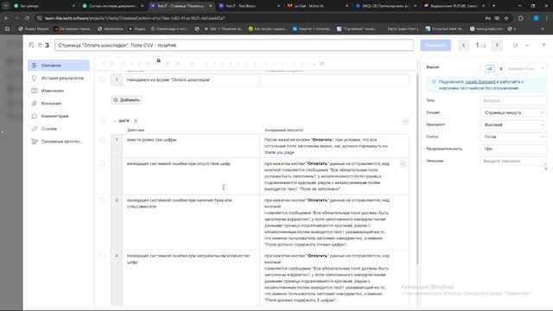Click the Сохранить button
Screen dimensions: 553x311
[x=435, y=45]
